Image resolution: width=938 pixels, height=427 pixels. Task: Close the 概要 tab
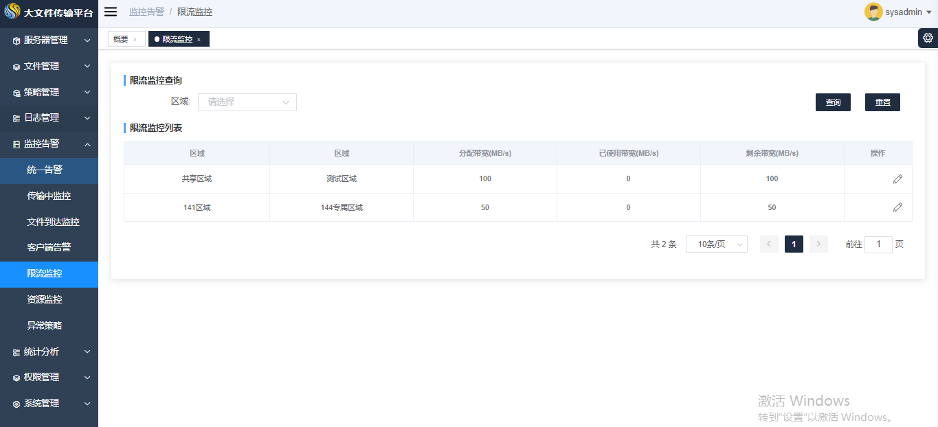[135, 40]
